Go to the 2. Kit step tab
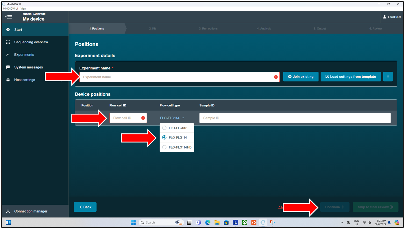This screenshot has height=229, width=405. click(x=152, y=29)
